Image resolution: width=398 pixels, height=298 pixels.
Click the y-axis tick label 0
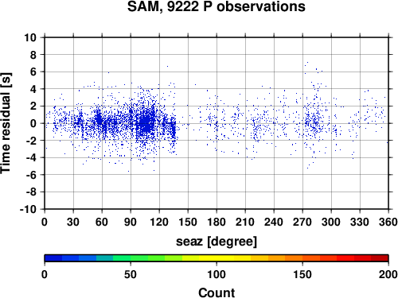(33, 123)
